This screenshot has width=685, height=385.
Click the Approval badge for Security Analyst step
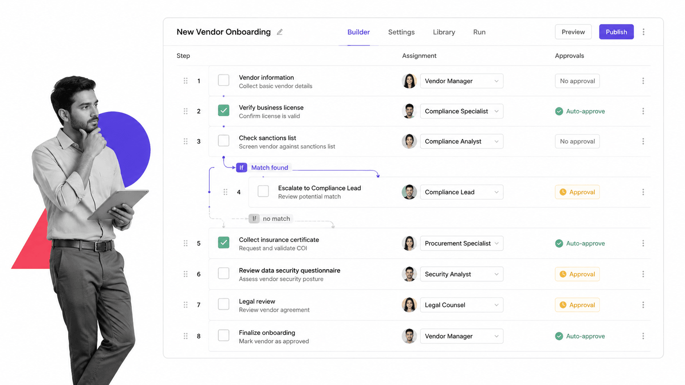pyautogui.click(x=577, y=274)
